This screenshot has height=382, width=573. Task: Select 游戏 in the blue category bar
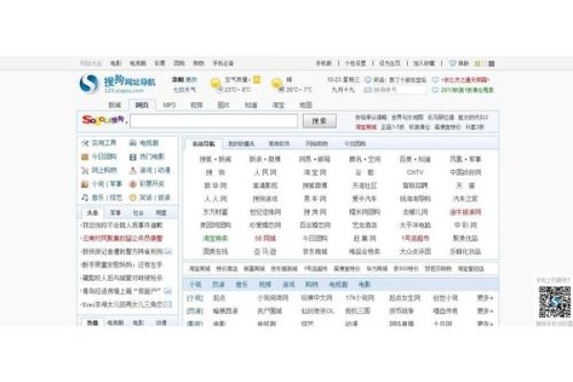point(288,284)
